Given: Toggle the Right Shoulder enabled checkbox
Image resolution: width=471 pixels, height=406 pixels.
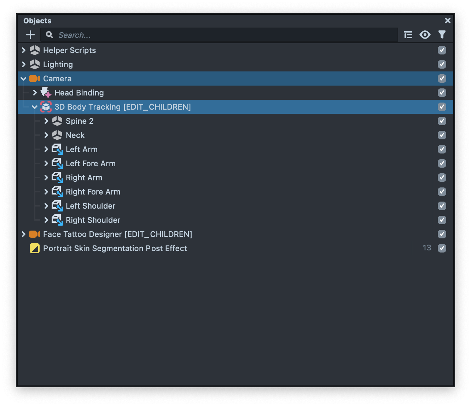Looking at the screenshot, I should pyautogui.click(x=442, y=220).
